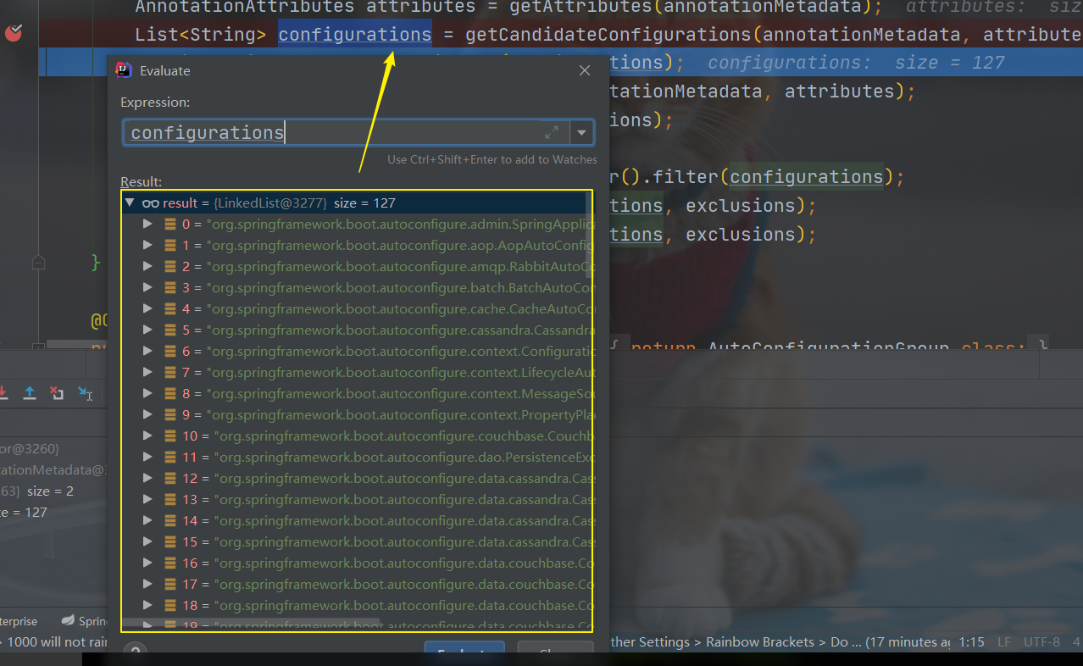
Task: Click highlighted 'configurations' variable in editor
Action: (x=354, y=35)
